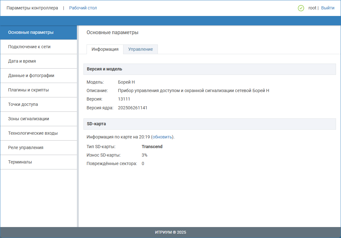Click the green status checkmark icon
341x238 pixels.
(x=301, y=8)
